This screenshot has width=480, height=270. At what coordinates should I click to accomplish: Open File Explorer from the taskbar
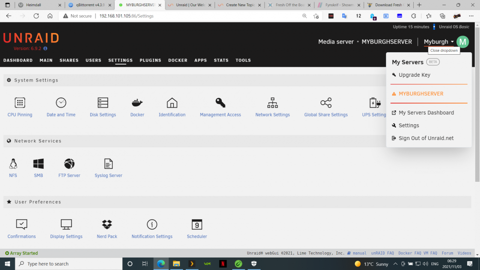(x=176, y=264)
